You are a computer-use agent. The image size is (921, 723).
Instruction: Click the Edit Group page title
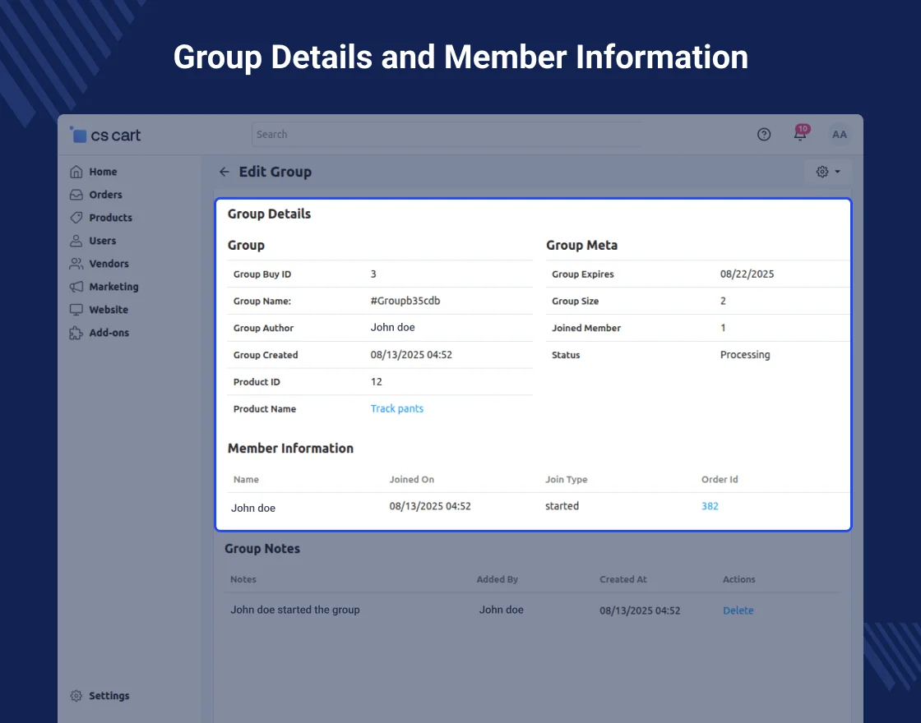click(x=275, y=172)
